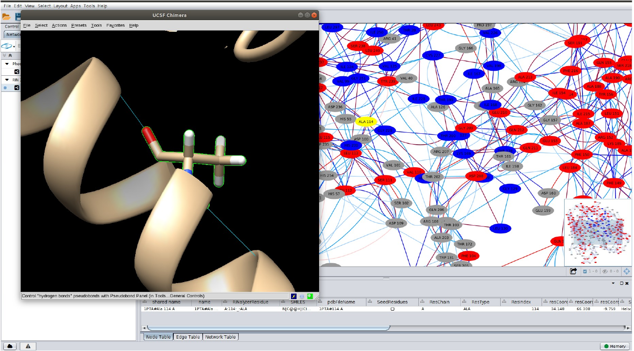Expand all network collections double-arrow icon
The width and height of the screenshot is (634, 351).
pyautogui.click(x=4, y=55)
